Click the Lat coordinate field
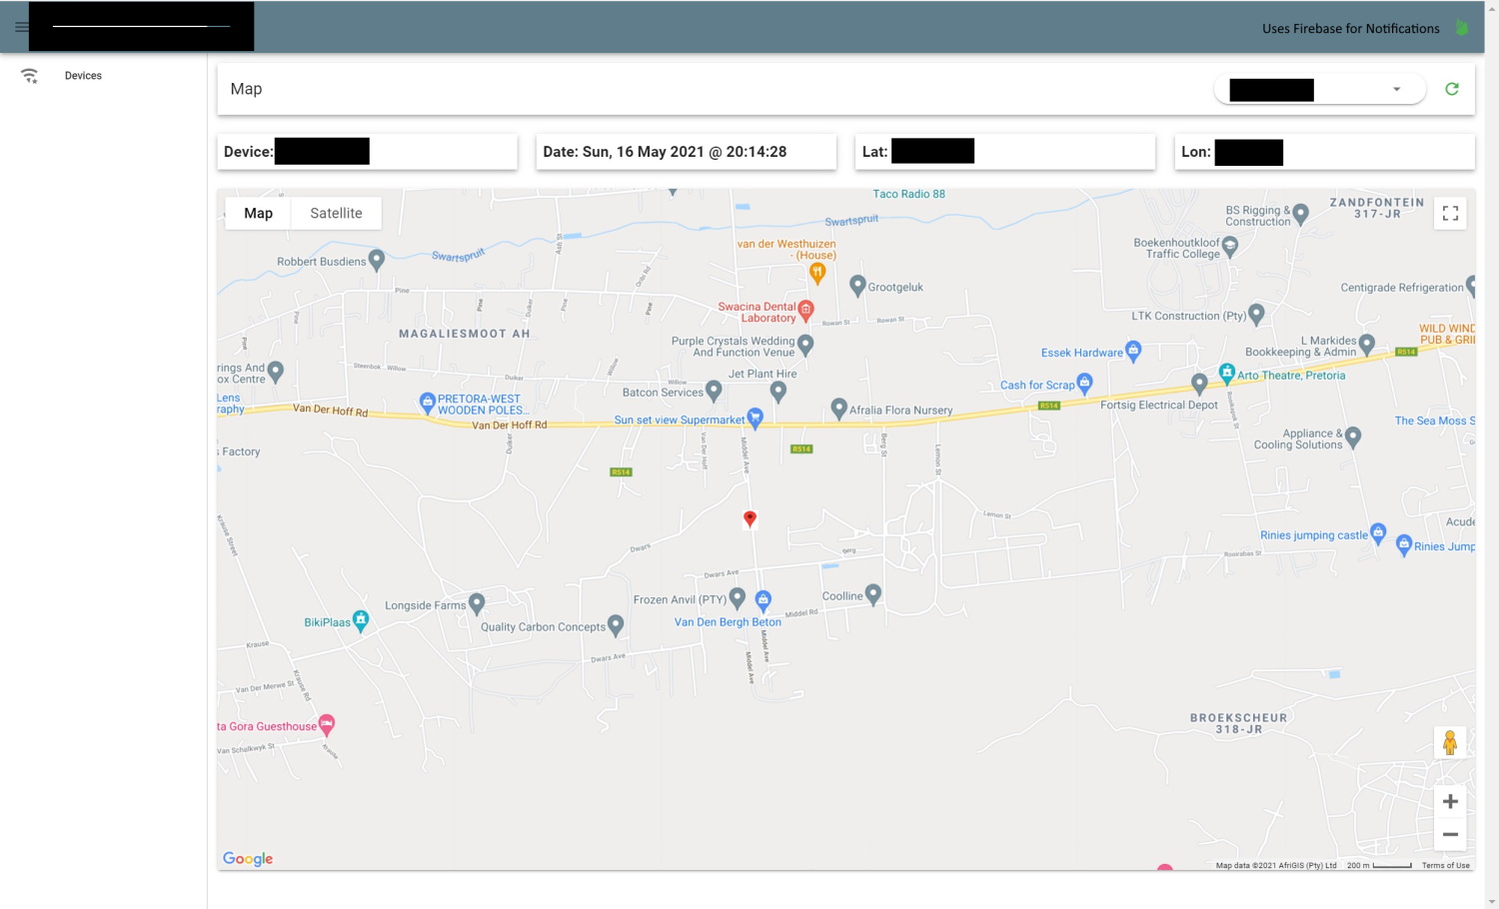The height and width of the screenshot is (909, 1499). (x=1005, y=152)
